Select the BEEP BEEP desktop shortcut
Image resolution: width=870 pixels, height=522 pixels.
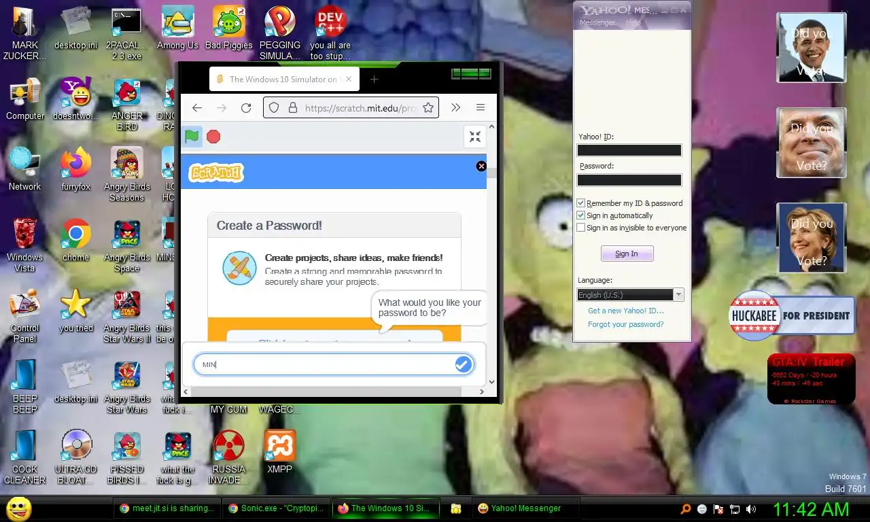coord(25,387)
